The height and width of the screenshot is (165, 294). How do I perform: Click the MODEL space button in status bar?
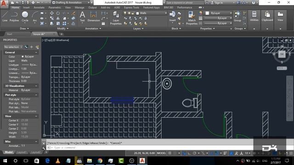(161, 153)
